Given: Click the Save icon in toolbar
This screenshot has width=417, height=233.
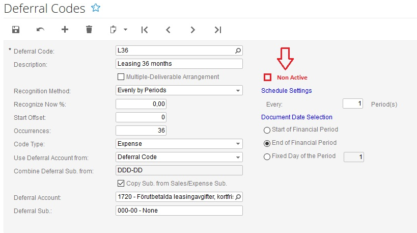Looking at the screenshot, I should 16,30.
